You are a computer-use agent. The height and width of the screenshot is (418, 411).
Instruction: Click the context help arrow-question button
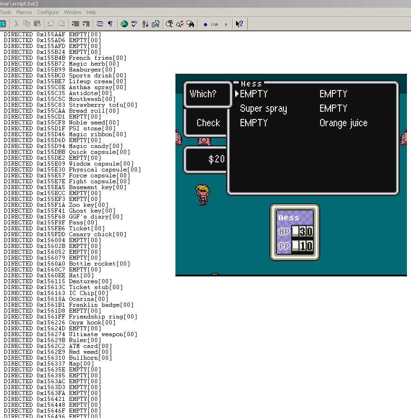tap(239, 24)
